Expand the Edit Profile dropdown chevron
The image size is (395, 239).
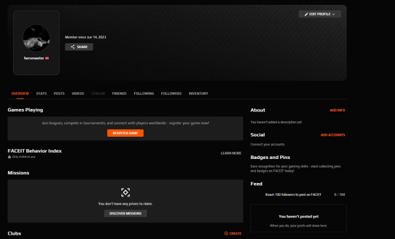coord(334,14)
